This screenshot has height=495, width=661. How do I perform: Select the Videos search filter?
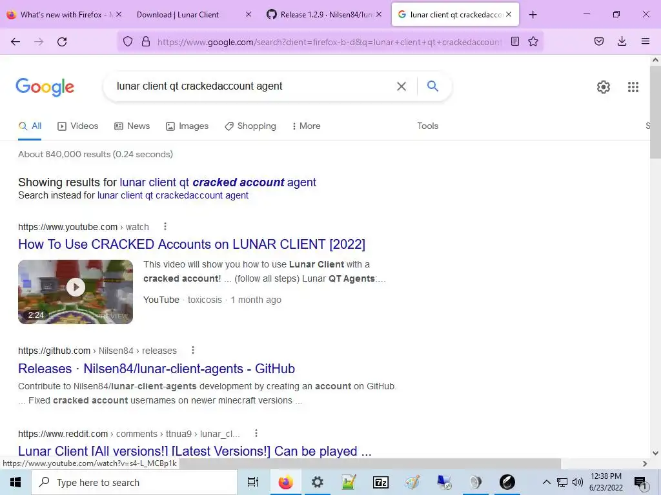pos(78,126)
